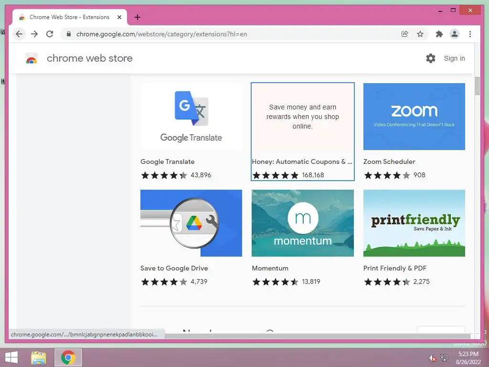This screenshot has width=489, height=367.
Task: Open the Honey coupons extension tile image
Action: pos(302,117)
